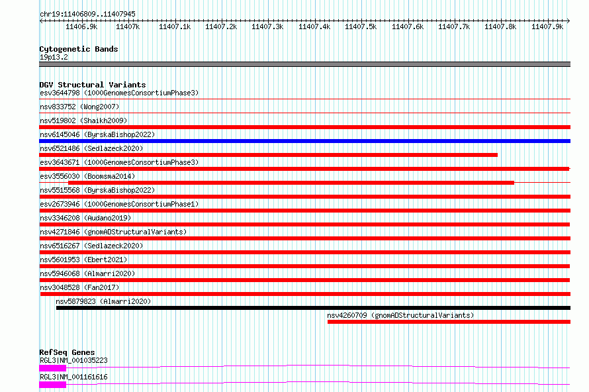
Task: Click the 11407.2k ruler tick label
Action: coord(221,26)
